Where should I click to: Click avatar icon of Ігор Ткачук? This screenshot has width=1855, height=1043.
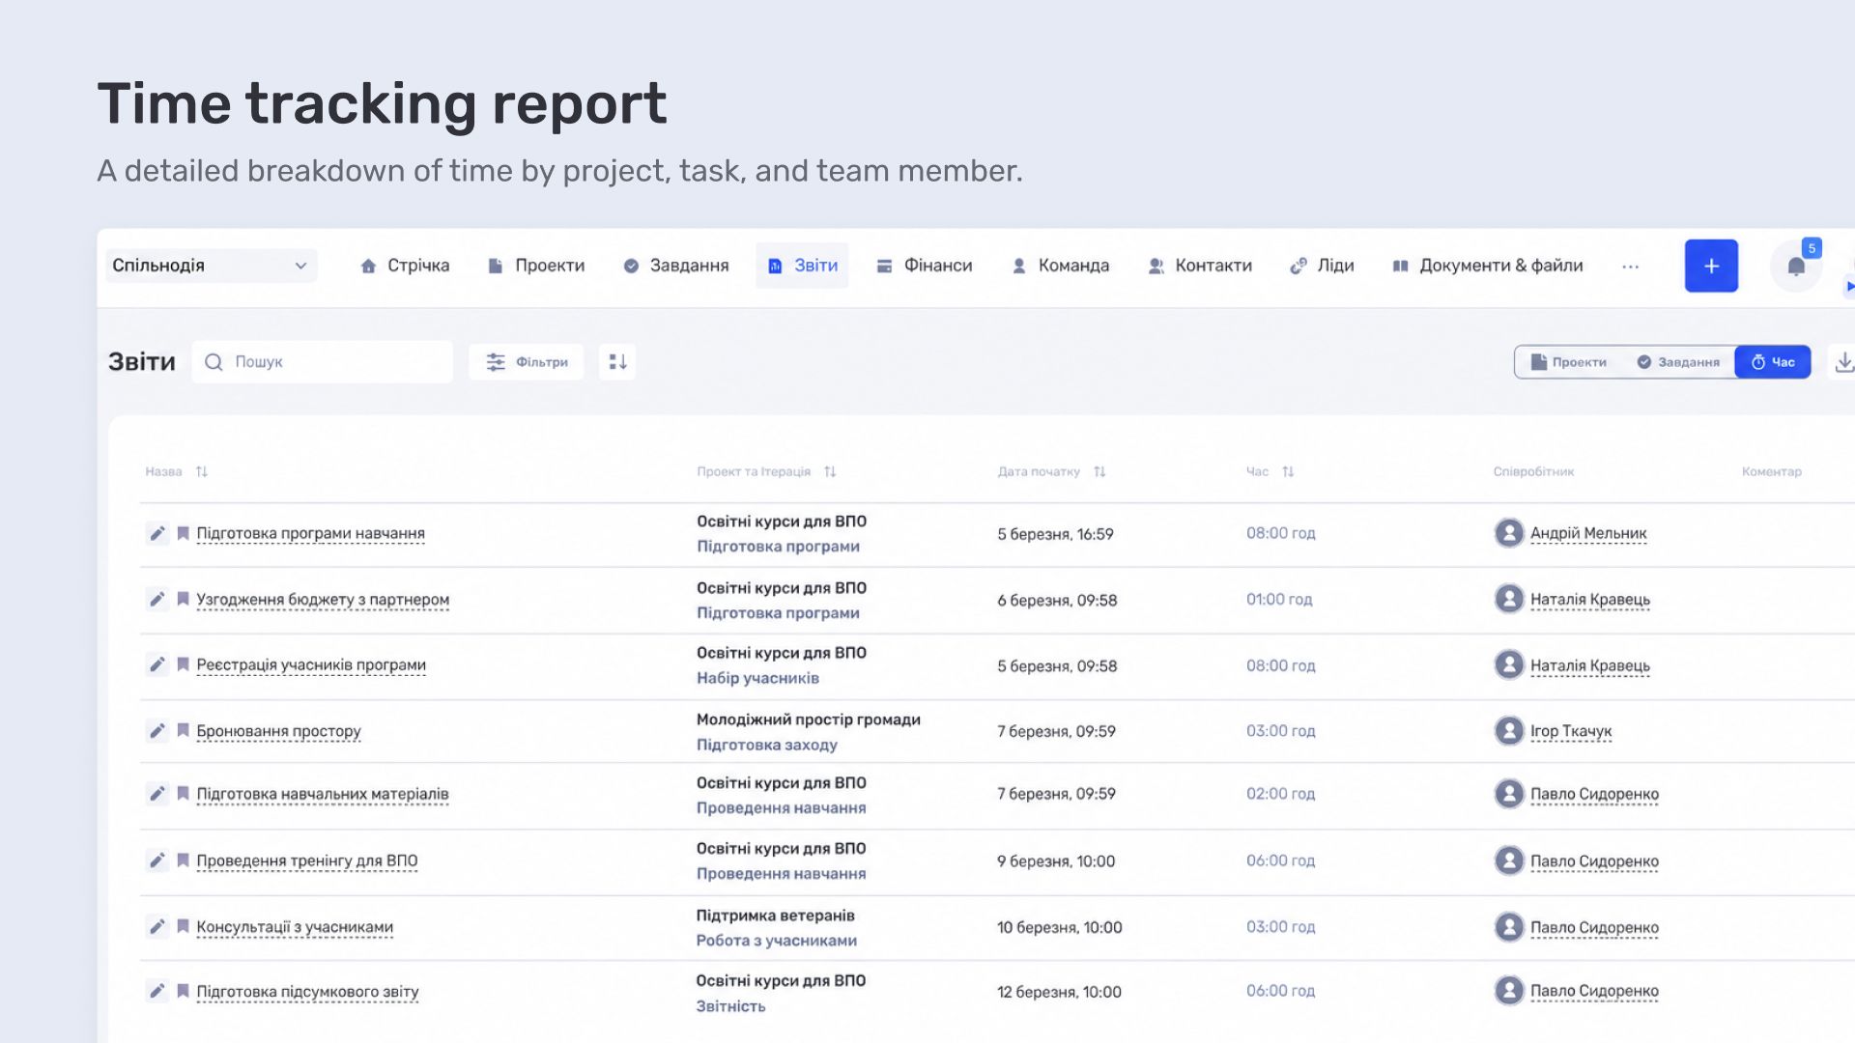(1508, 730)
